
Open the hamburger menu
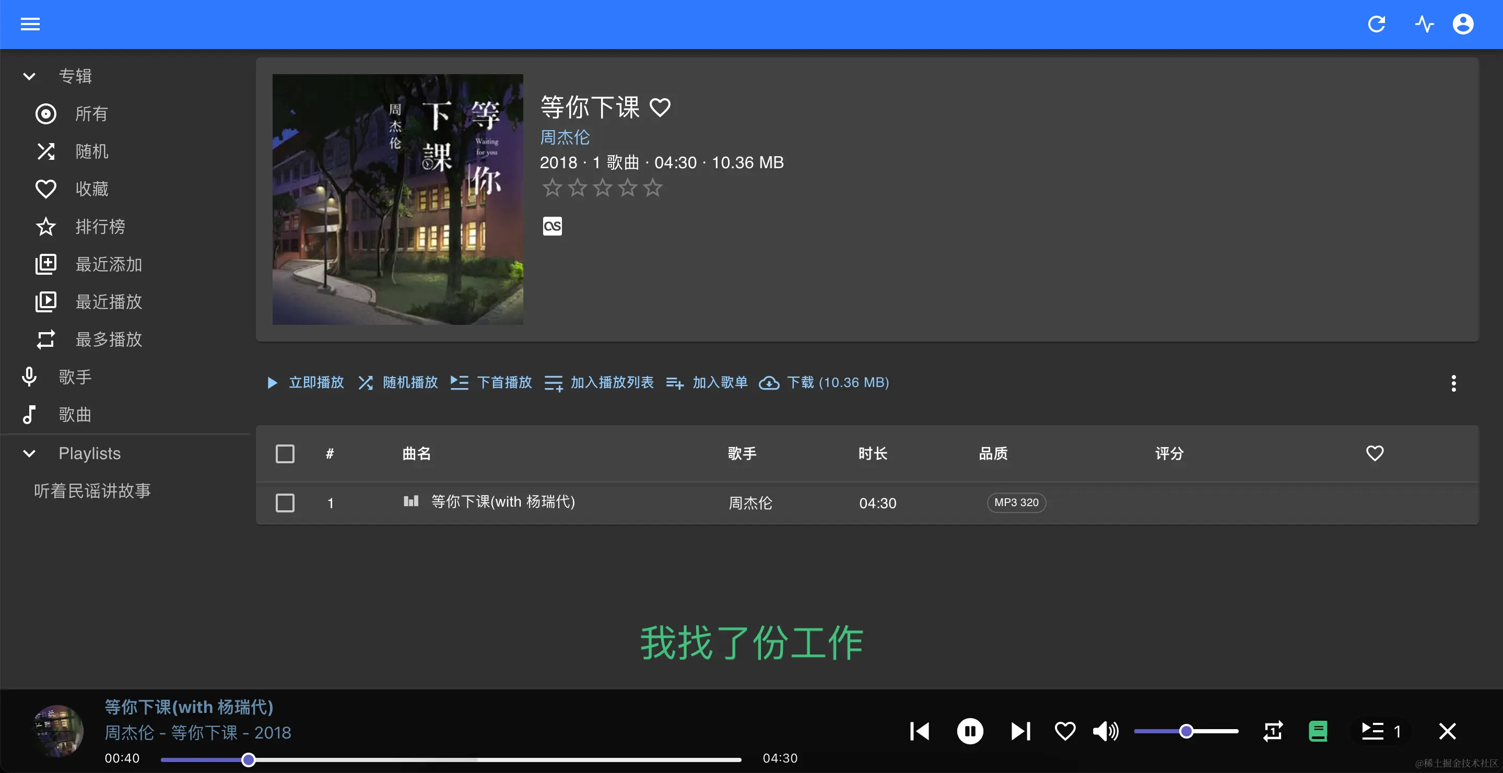coord(30,24)
